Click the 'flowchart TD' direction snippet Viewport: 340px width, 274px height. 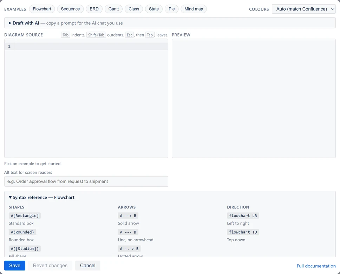tap(243, 232)
